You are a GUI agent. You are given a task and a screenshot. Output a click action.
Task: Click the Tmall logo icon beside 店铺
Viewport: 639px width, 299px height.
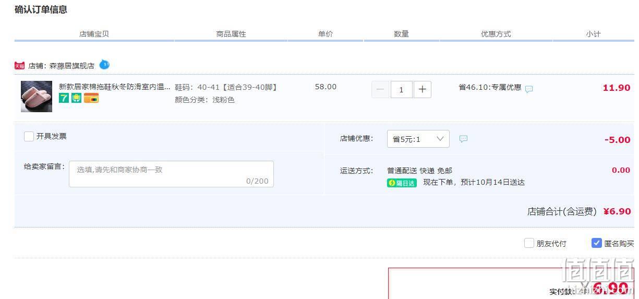click(x=19, y=66)
